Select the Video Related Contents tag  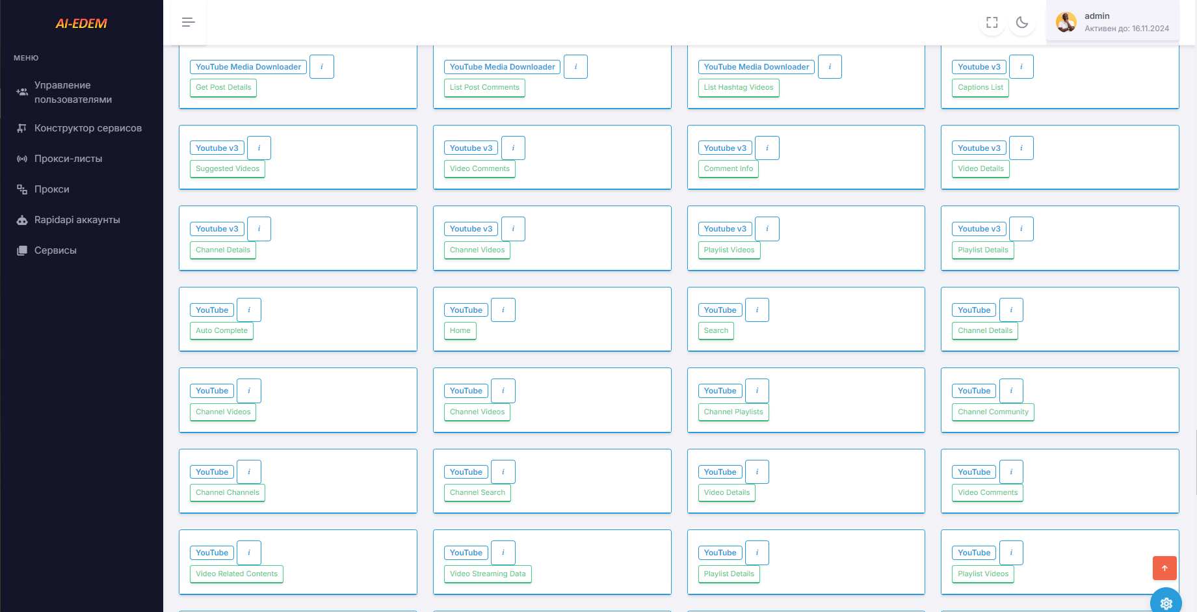pyautogui.click(x=237, y=574)
